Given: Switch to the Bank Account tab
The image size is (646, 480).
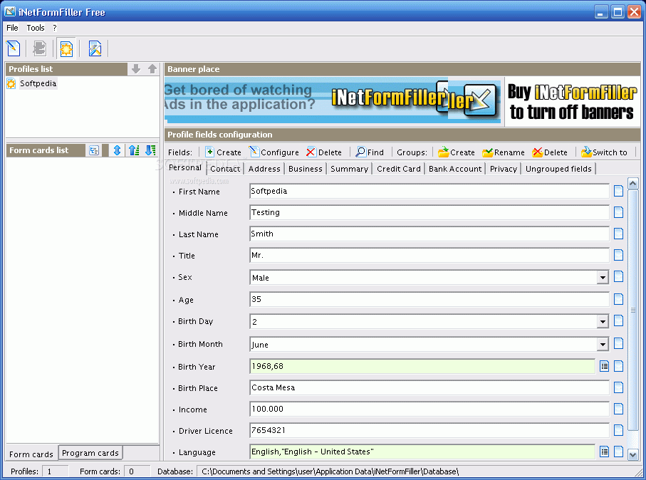Looking at the screenshot, I should point(455,169).
